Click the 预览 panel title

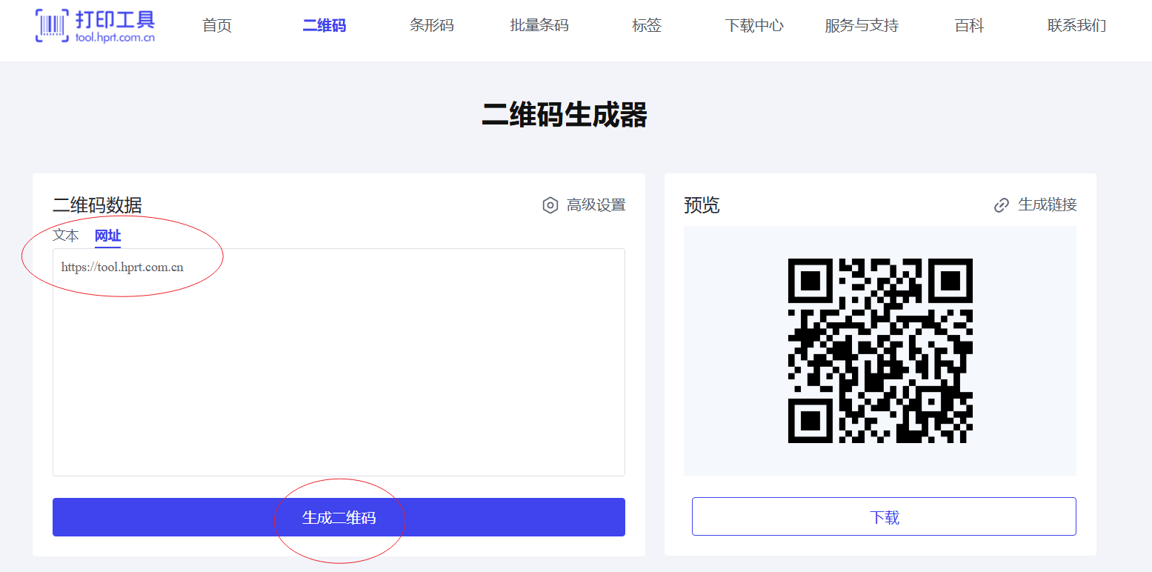702,204
